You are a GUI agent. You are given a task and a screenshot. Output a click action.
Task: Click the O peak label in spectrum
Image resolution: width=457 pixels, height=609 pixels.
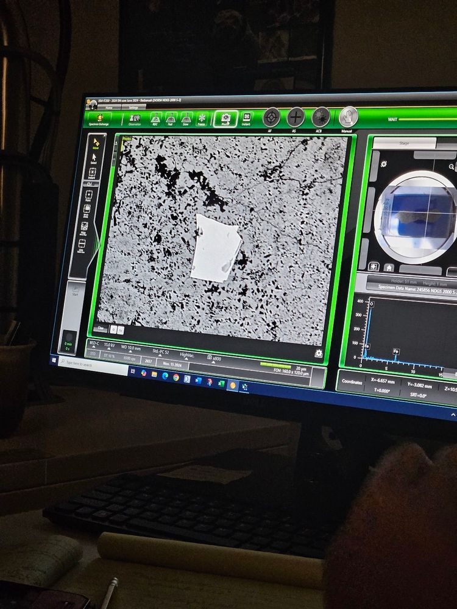click(x=372, y=304)
